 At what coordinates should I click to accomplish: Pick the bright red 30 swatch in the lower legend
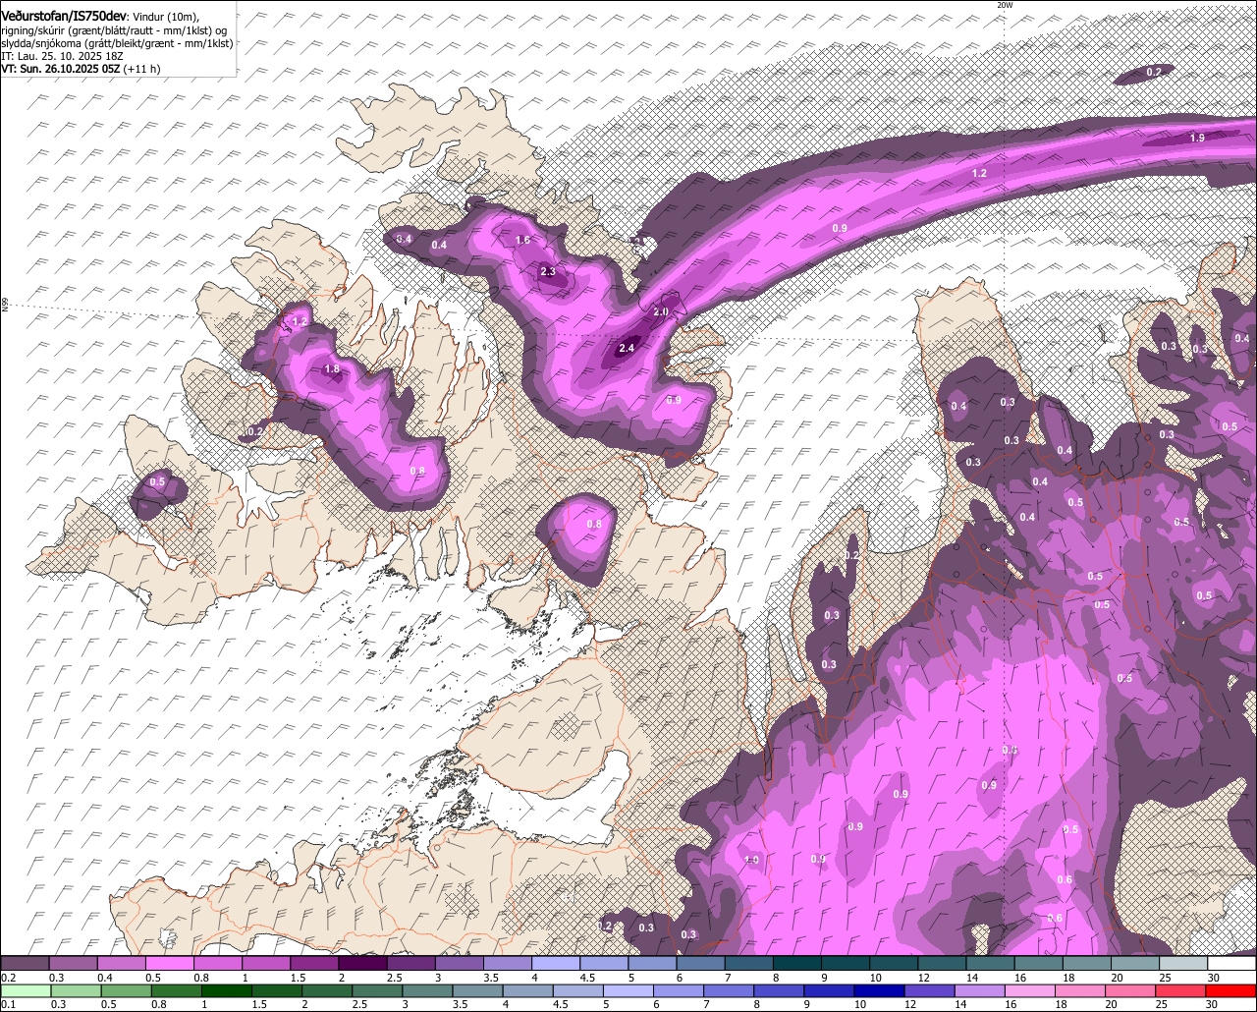pos(1231,989)
